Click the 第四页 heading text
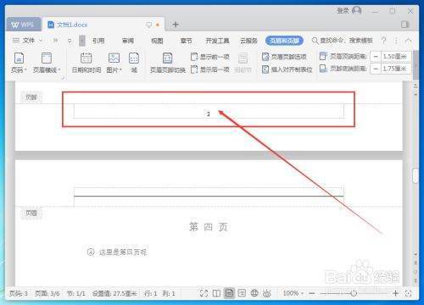This screenshot has width=424, height=305. tap(209, 226)
